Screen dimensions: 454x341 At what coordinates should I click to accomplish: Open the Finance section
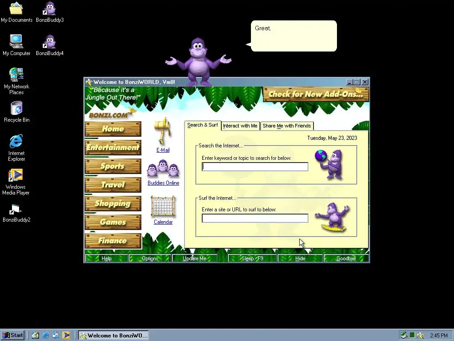pos(113,241)
